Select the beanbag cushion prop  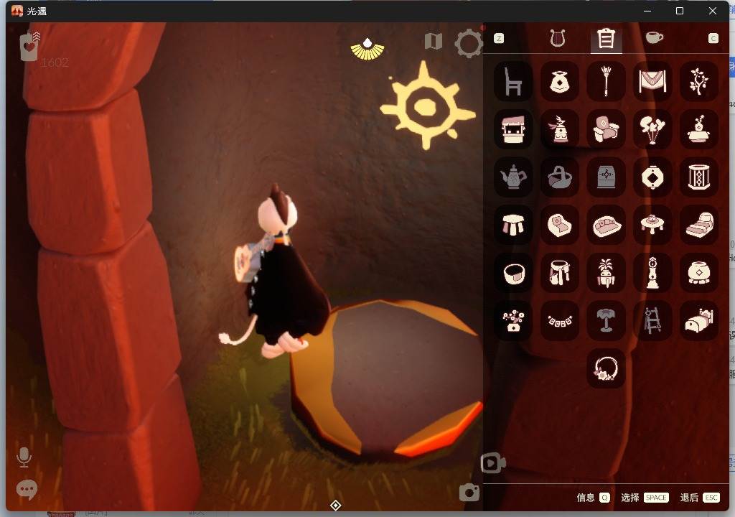tap(560, 225)
